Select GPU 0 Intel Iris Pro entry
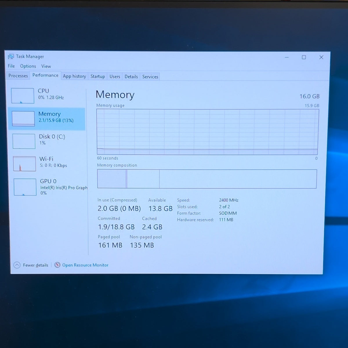The height and width of the screenshot is (348, 348). coord(49,187)
